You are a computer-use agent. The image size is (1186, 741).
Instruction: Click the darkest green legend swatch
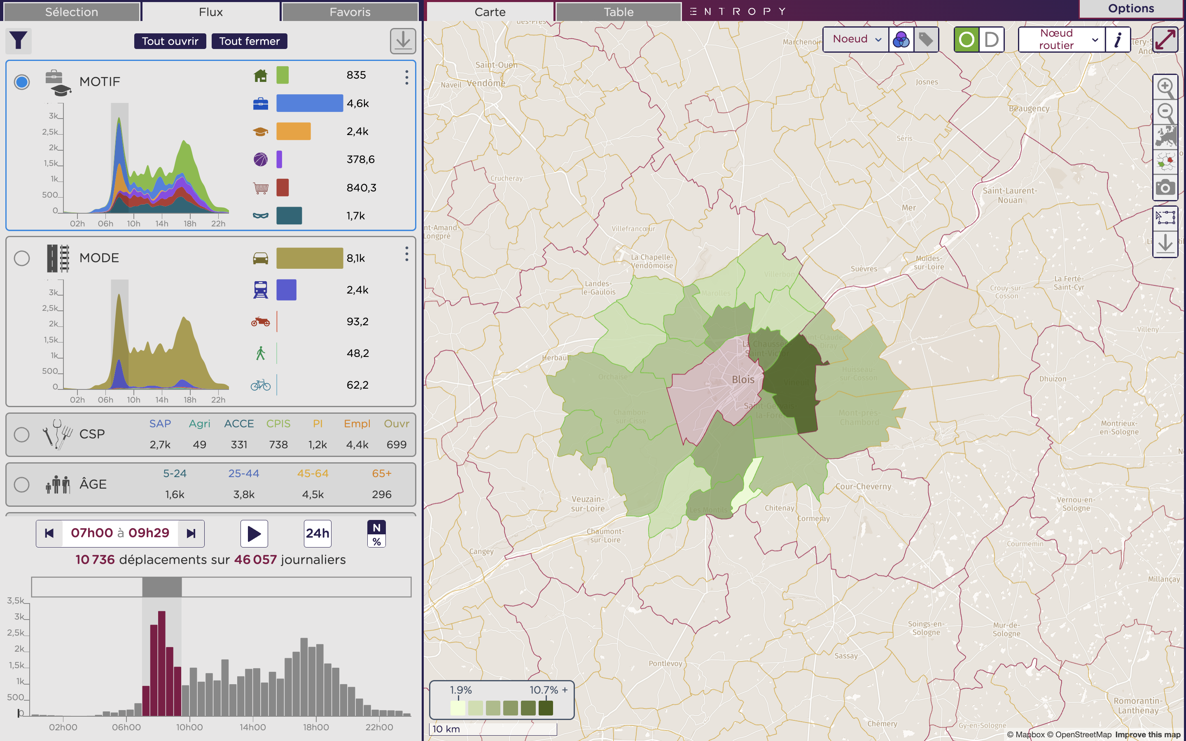pyautogui.click(x=546, y=708)
